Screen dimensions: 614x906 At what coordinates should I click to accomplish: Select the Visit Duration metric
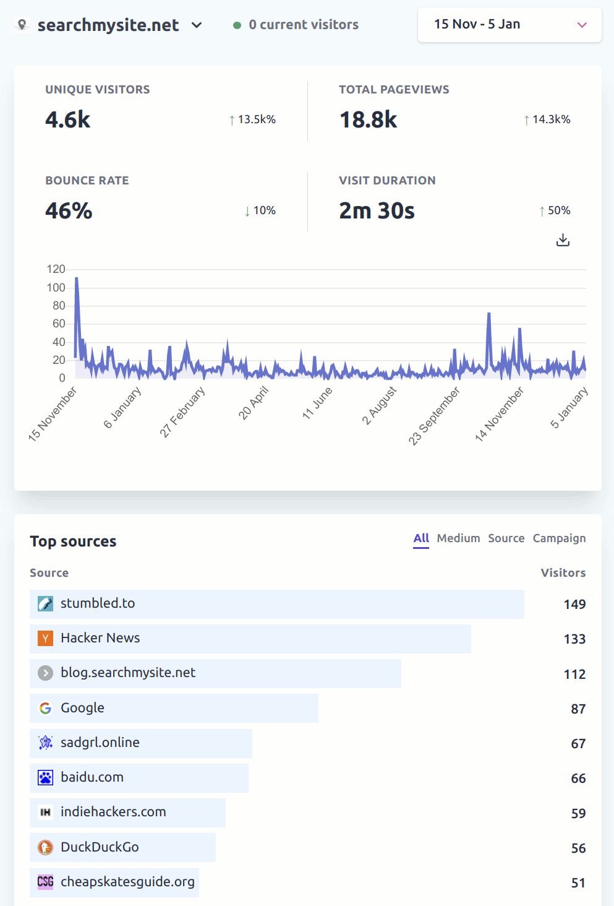[454, 201]
